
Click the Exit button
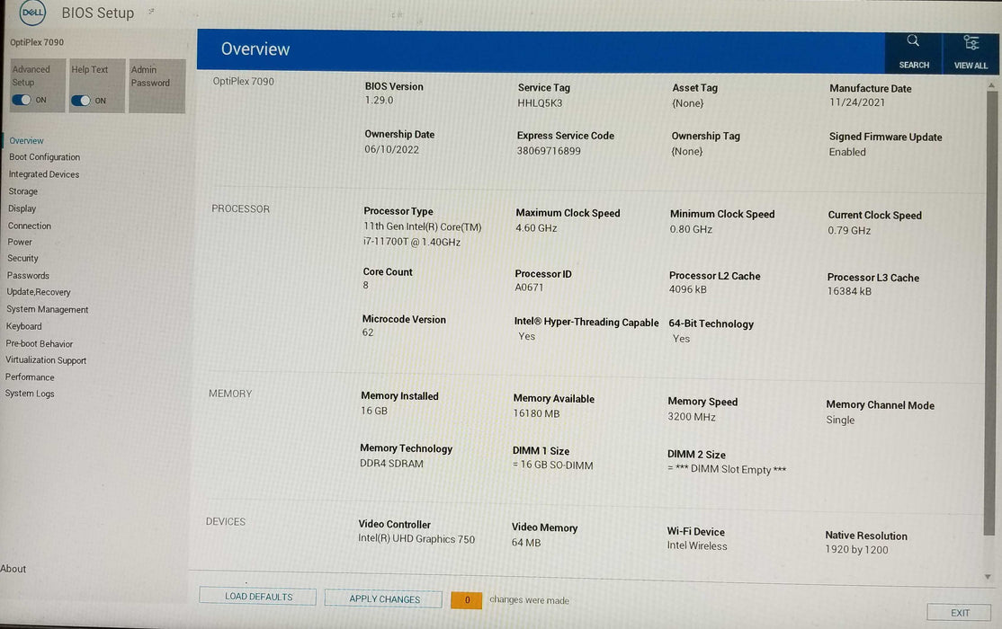click(960, 613)
